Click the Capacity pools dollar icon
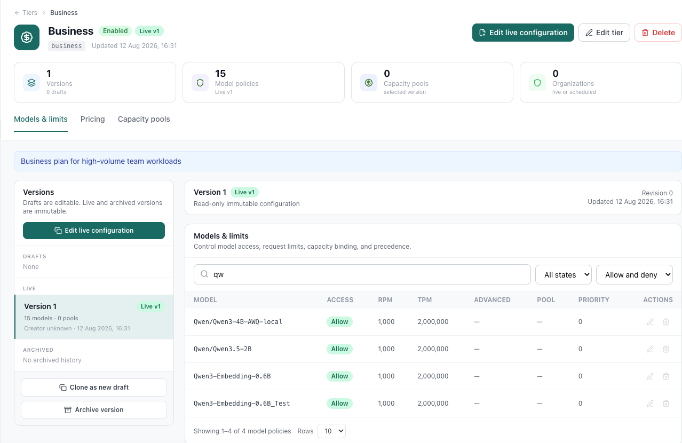The image size is (682, 443). pos(369,83)
